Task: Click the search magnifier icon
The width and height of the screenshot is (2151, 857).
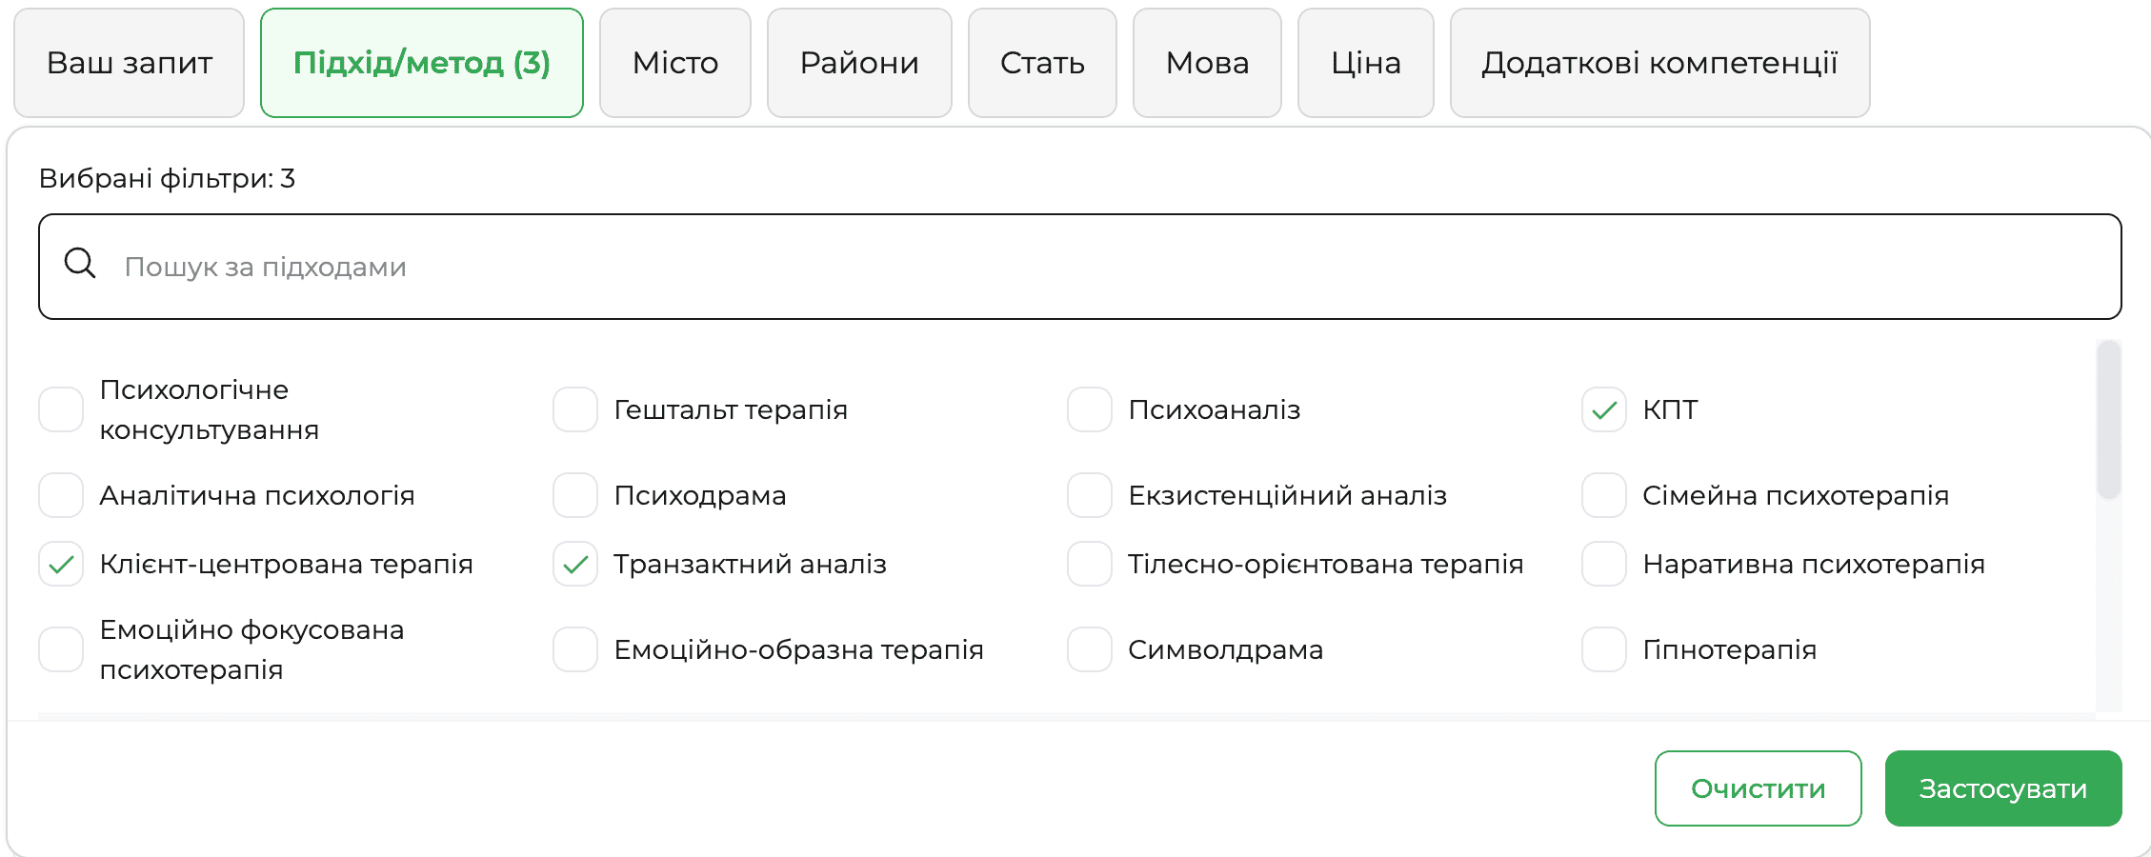Action: 79,264
